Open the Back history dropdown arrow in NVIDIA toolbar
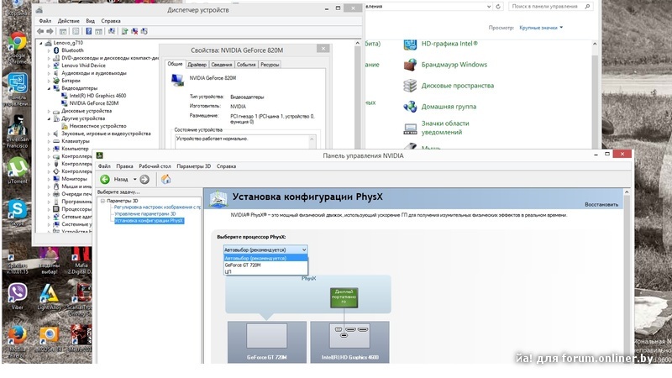Viewport: 672px width, 378px height. (134, 179)
